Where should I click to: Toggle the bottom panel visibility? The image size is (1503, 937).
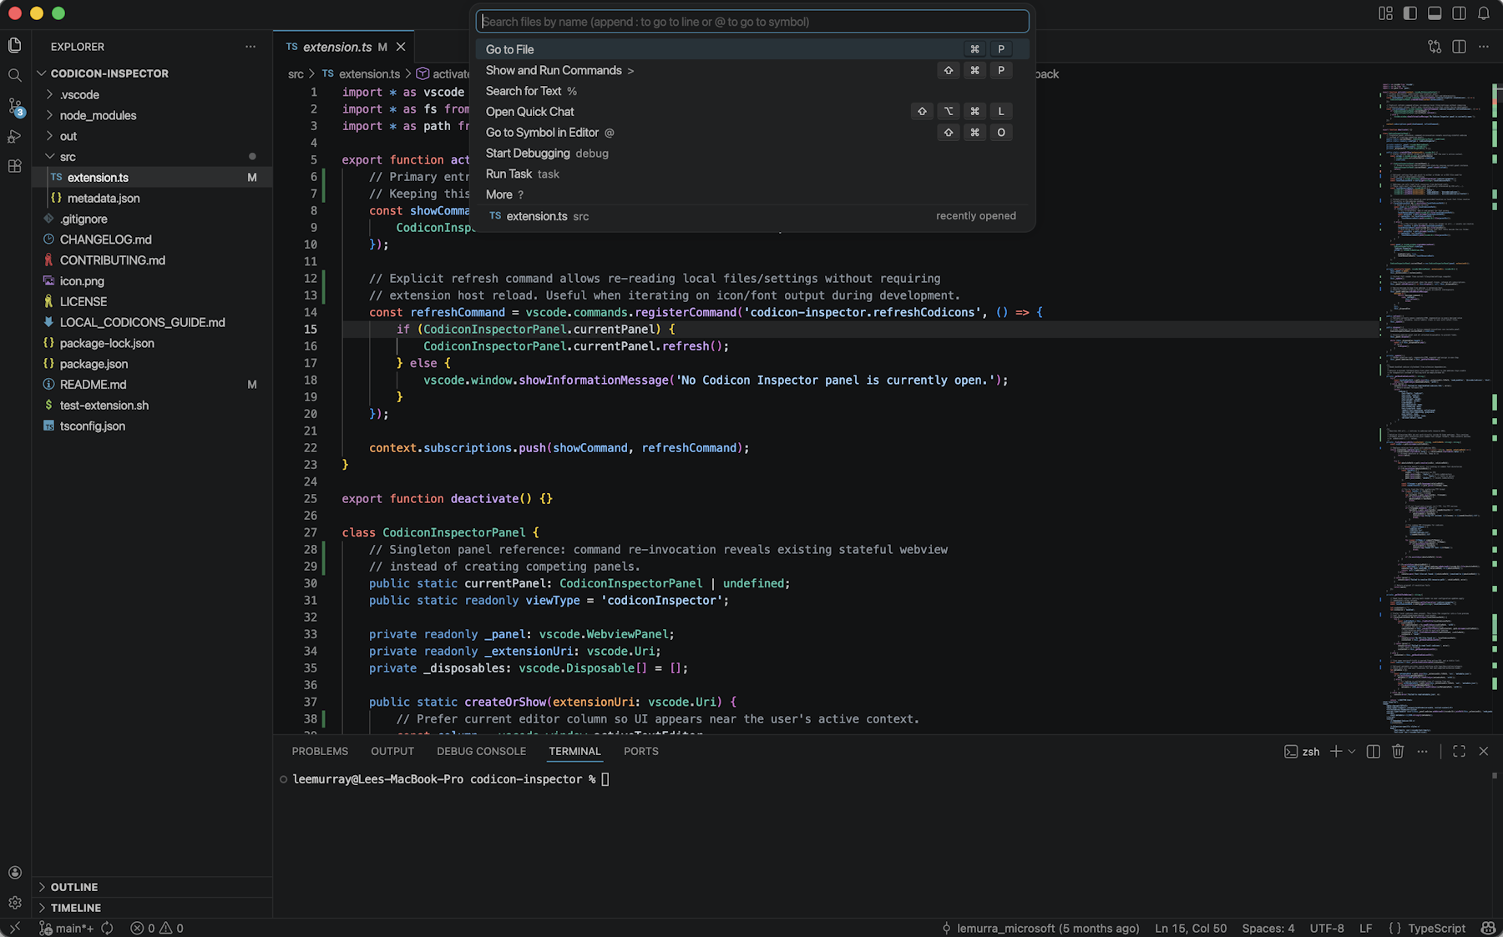tap(1435, 13)
